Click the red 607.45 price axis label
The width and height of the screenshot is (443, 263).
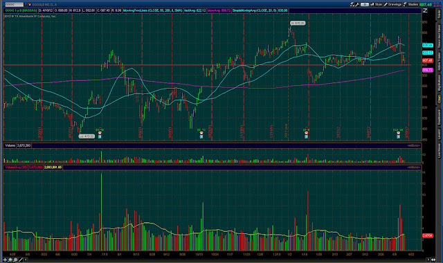(x=428, y=60)
